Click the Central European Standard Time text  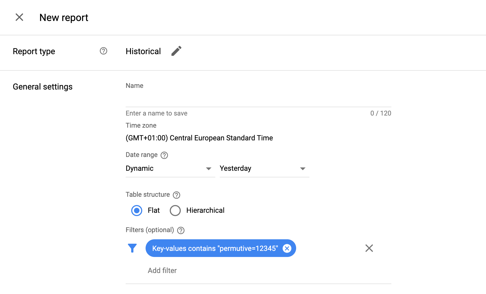pyautogui.click(x=199, y=138)
